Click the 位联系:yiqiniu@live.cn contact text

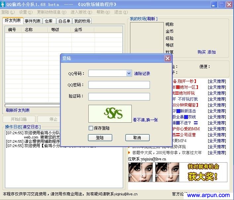147,159
